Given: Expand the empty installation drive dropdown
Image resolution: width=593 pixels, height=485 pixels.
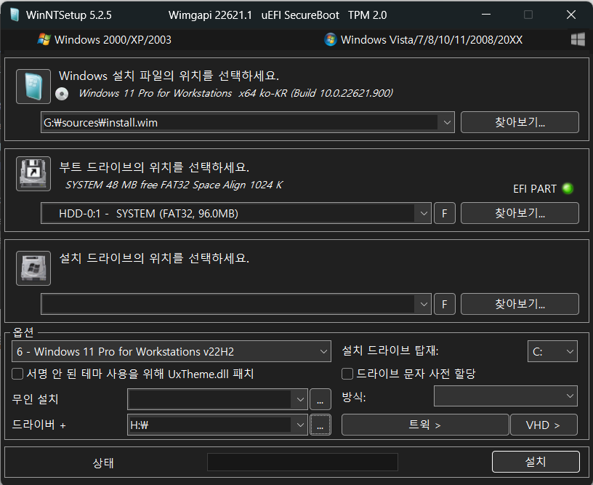Looking at the screenshot, I should tap(424, 304).
